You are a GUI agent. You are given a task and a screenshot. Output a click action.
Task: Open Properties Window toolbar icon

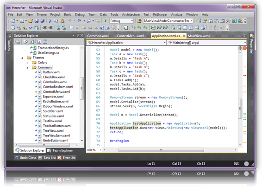(205, 21)
